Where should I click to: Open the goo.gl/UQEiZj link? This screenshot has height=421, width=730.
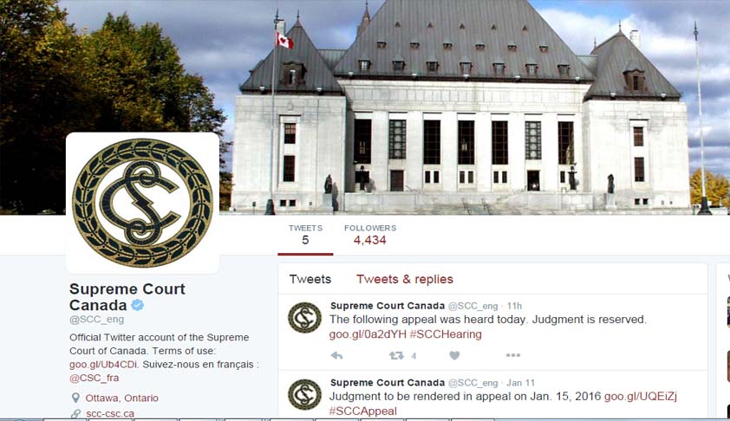point(640,397)
